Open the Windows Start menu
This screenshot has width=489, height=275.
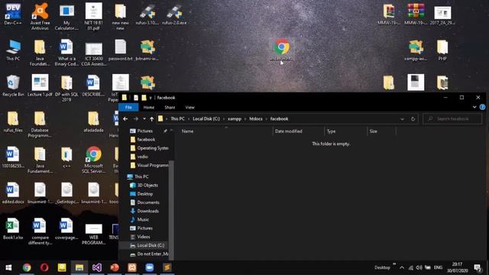pos(8,267)
